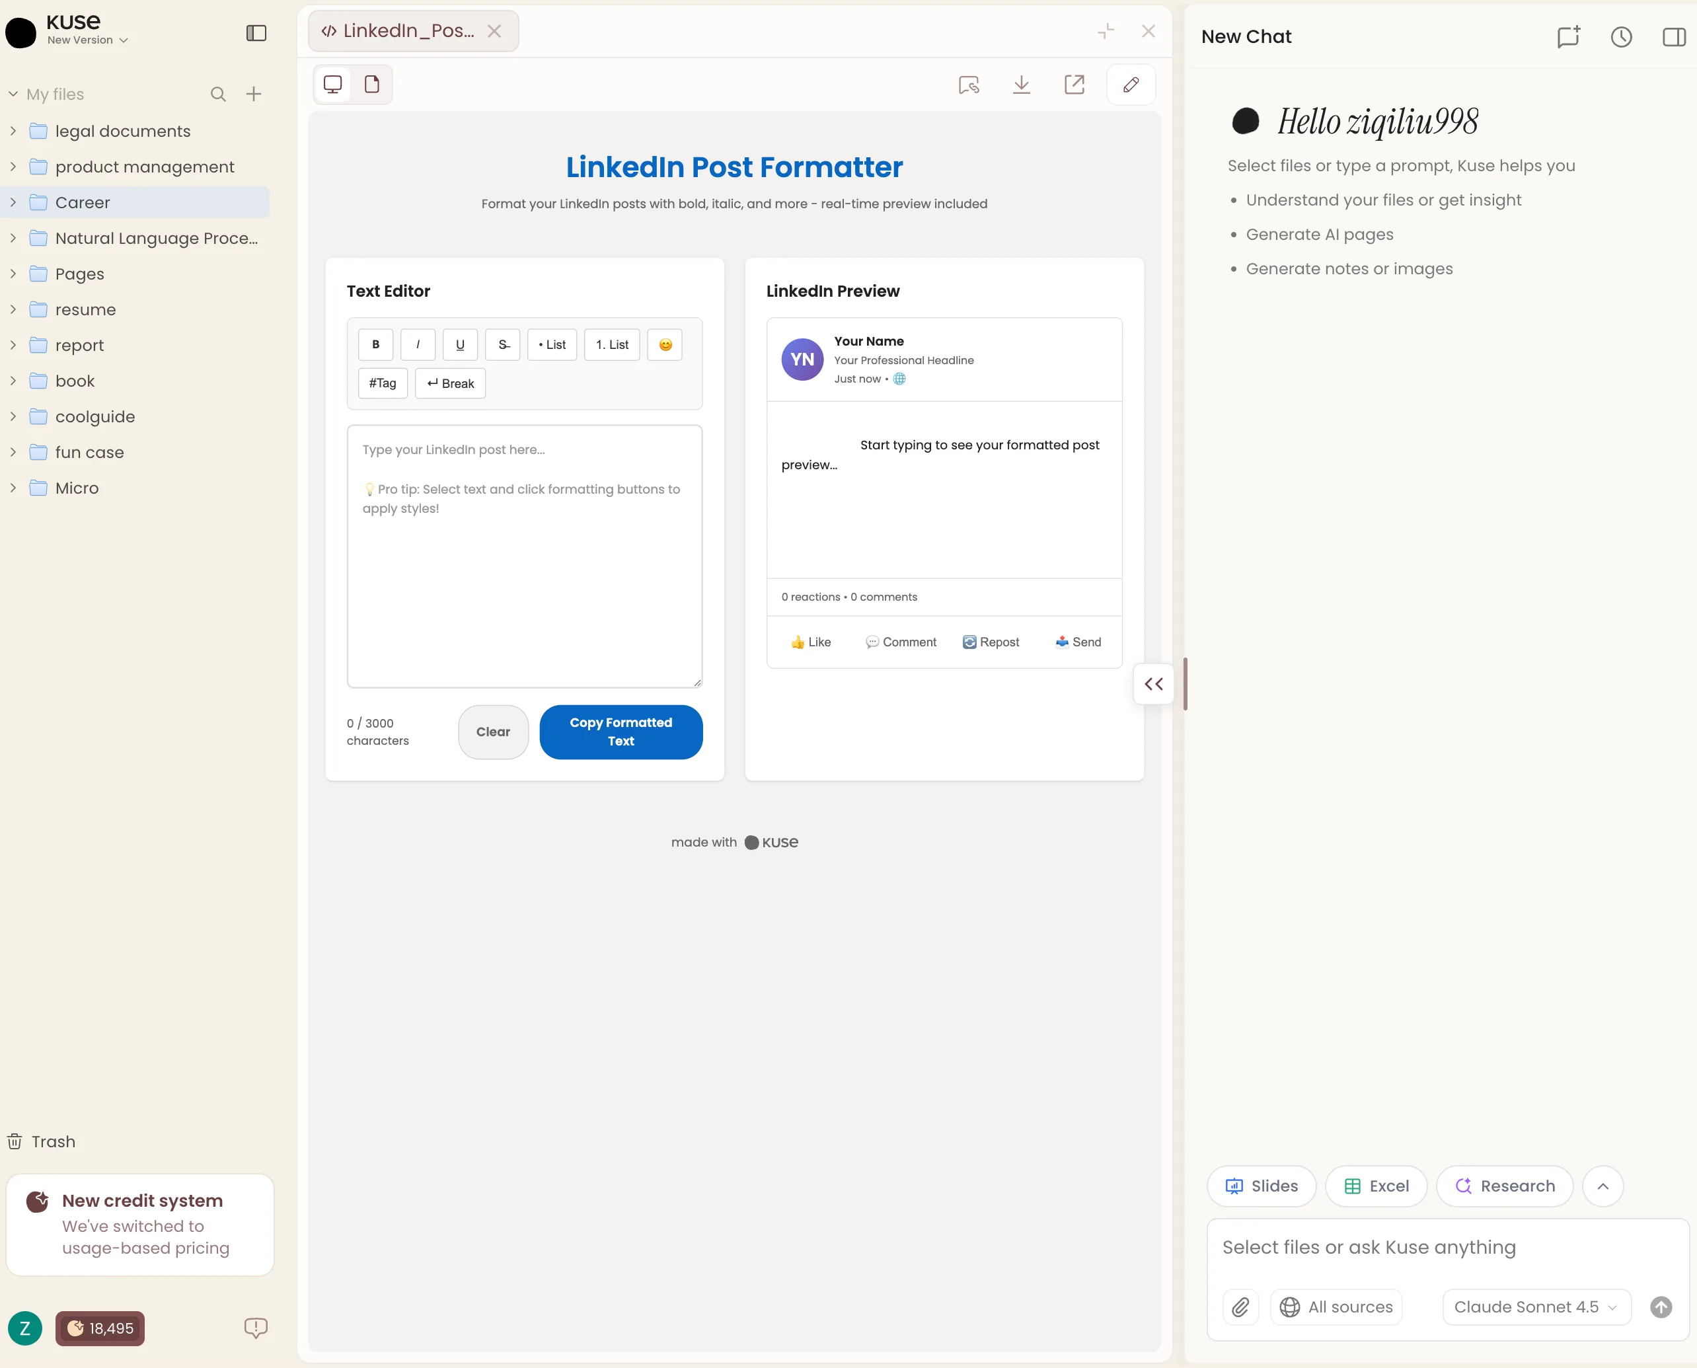The width and height of the screenshot is (1697, 1368).
Task: Open the New credit system notice
Action: click(140, 1225)
